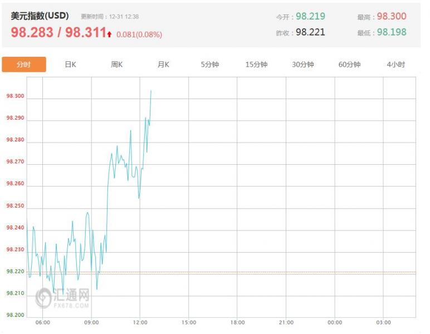Image resolution: width=430 pixels, height=334 pixels.
Task: Select the 分时 intraday chart tab
Action: 24,65
